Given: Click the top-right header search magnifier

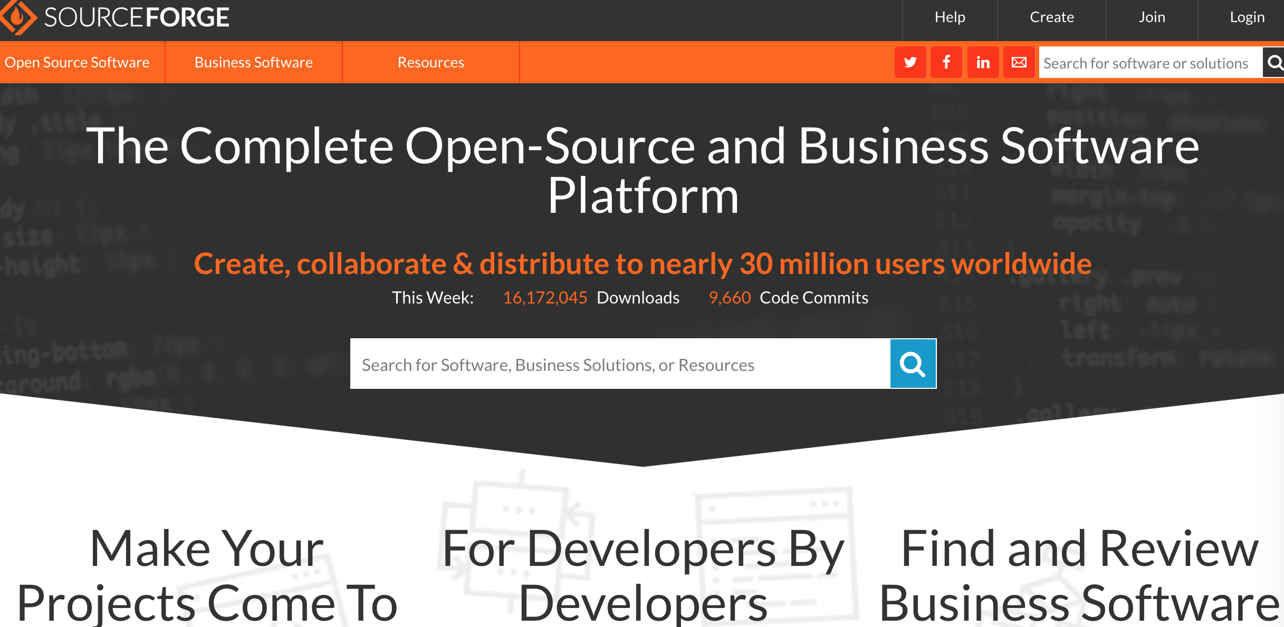Looking at the screenshot, I should click(1275, 63).
